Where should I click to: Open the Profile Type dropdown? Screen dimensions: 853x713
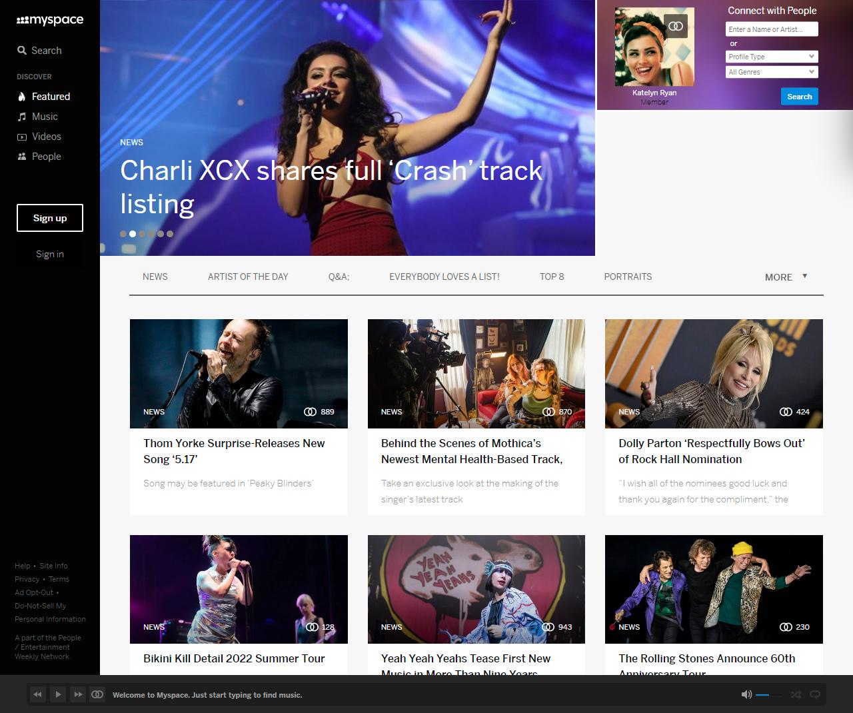772,57
